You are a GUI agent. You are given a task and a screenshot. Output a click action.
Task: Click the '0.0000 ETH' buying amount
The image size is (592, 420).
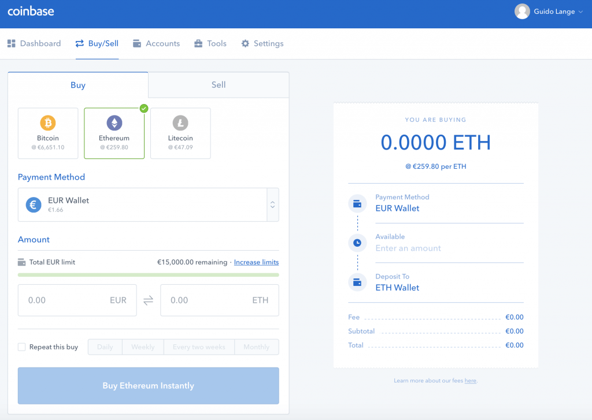(x=436, y=143)
